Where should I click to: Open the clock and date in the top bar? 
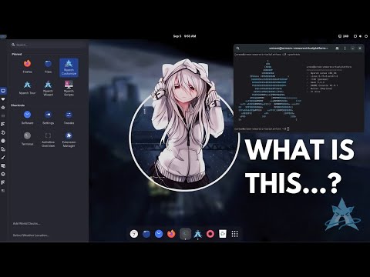tap(184, 36)
